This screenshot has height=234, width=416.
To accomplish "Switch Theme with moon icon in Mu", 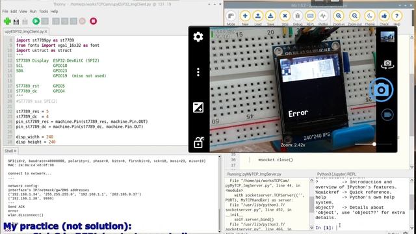I will point(370,18).
